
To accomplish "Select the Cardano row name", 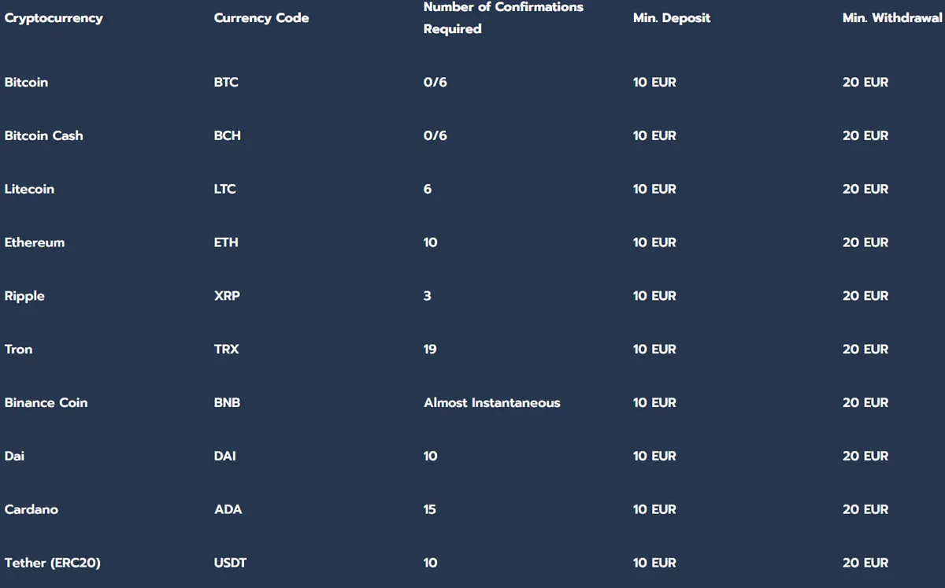I will pos(31,509).
